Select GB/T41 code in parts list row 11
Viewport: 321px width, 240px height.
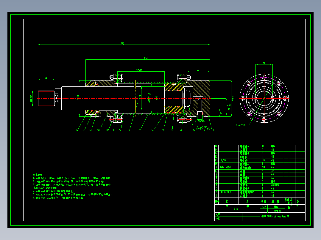[x=224, y=160]
